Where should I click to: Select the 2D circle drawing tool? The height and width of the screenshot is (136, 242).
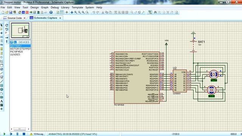[x=2, y=90]
